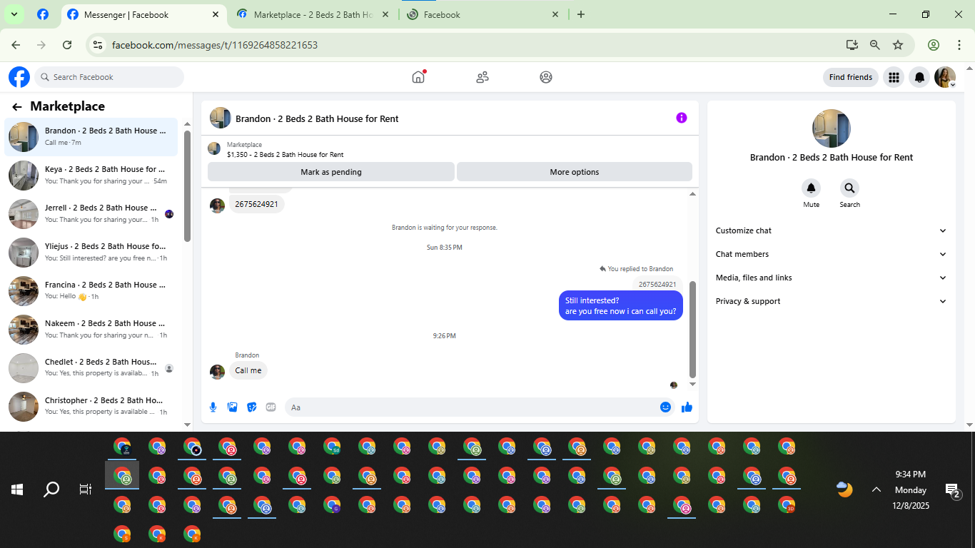The height and width of the screenshot is (548, 975).
Task: Open the Chedlet conversation
Action: (91, 367)
